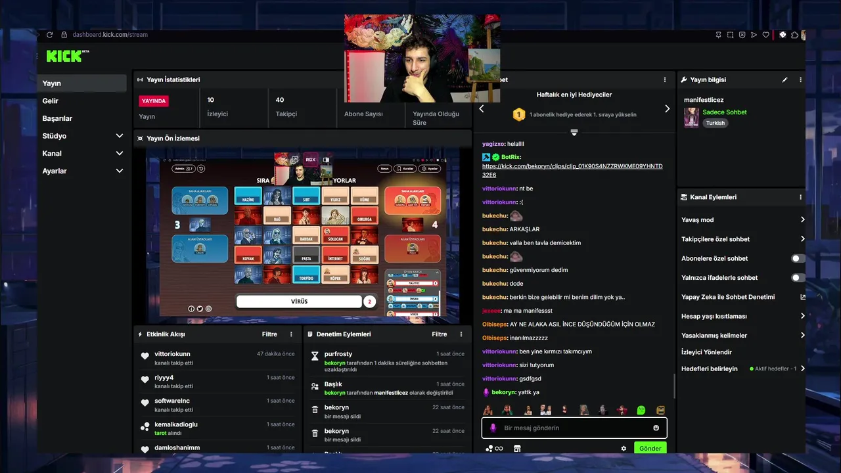841x473 pixels.
Task: Click the channel points infinity icon
Action: [x=499, y=449]
